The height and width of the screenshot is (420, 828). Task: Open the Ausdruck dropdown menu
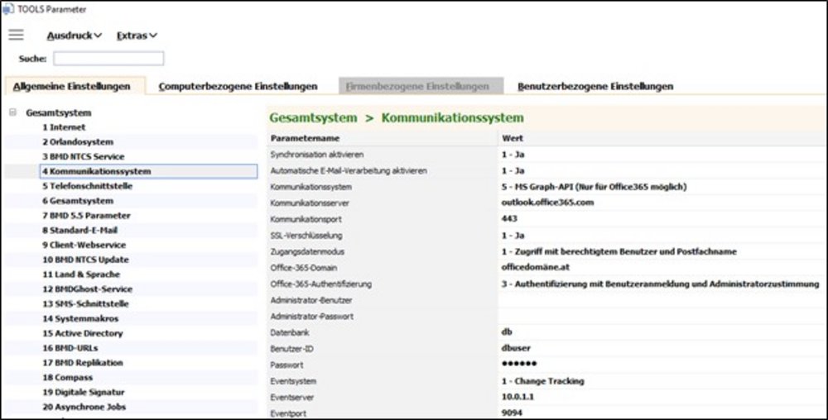point(74,36)
